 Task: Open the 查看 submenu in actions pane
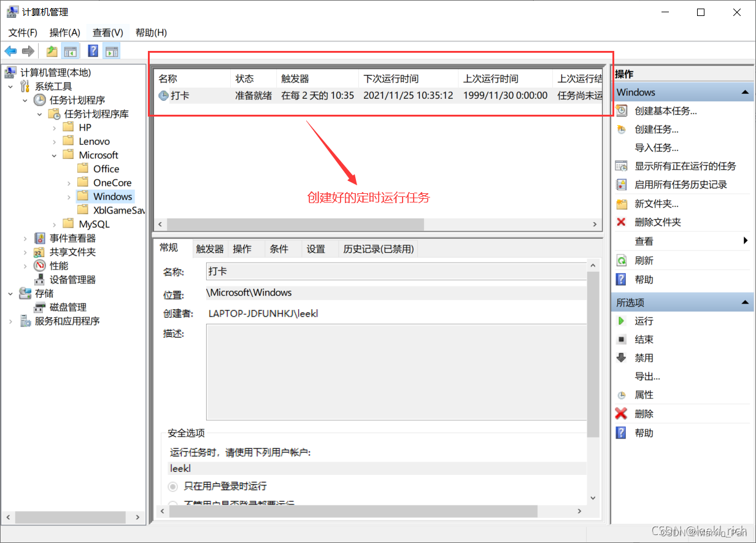click(x=682, y=241)
